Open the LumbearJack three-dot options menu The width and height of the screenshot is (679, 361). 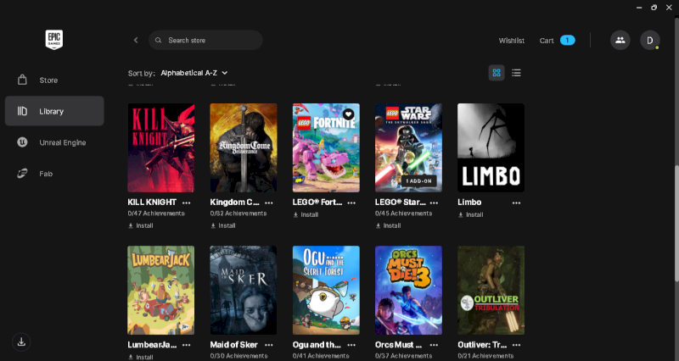click(187, 345)
